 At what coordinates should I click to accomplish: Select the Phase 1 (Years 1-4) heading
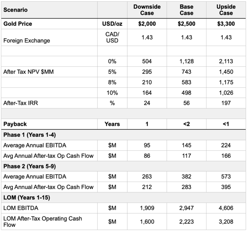(x=26, y=135)
